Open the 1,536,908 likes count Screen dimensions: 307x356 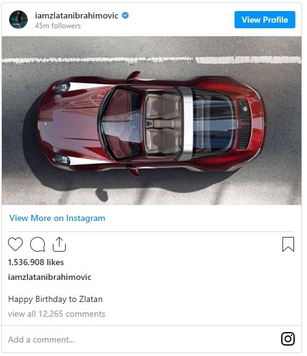point(36,263)
